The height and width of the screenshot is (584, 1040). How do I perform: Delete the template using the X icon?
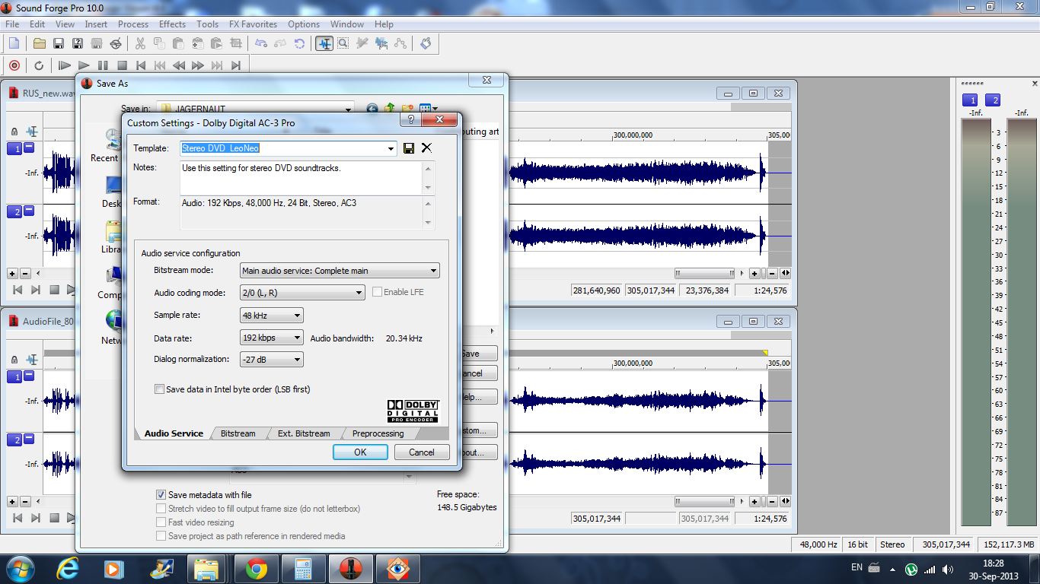[426, 148]
